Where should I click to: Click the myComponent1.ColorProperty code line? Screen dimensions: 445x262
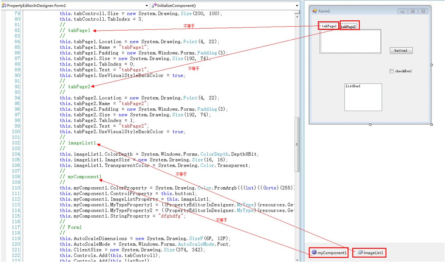[177, 188]
